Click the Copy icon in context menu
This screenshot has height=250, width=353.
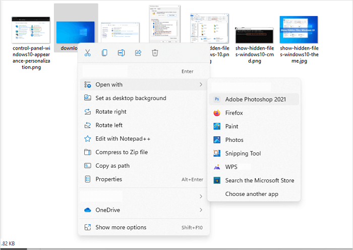pyautogui.click(x=104, y=53)
